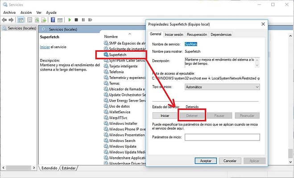Click the Back arrow in the toolbar
The image size is (294, 178).
pyautogui.click(x=4, y=20)
